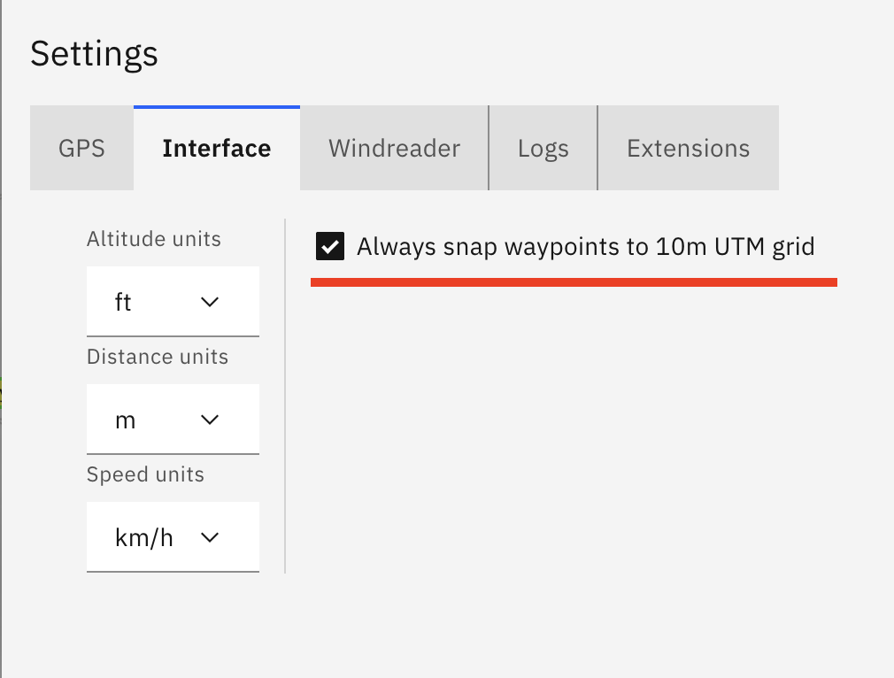
Task: Click the 'km/h' speed value
Action: tap(144, 537)
